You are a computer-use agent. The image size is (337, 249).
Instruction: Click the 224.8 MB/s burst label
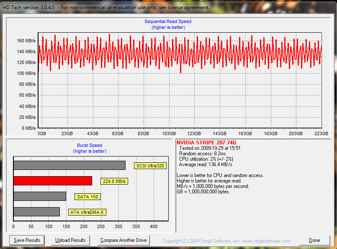pyautogui.click(x=114, y=181)
